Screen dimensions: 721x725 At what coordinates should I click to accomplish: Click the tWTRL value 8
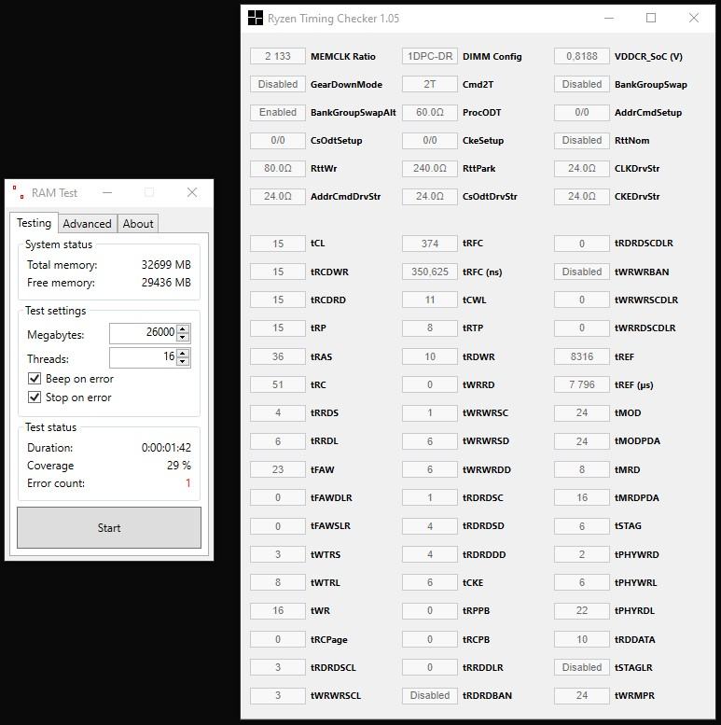click(x=278, y=582)
